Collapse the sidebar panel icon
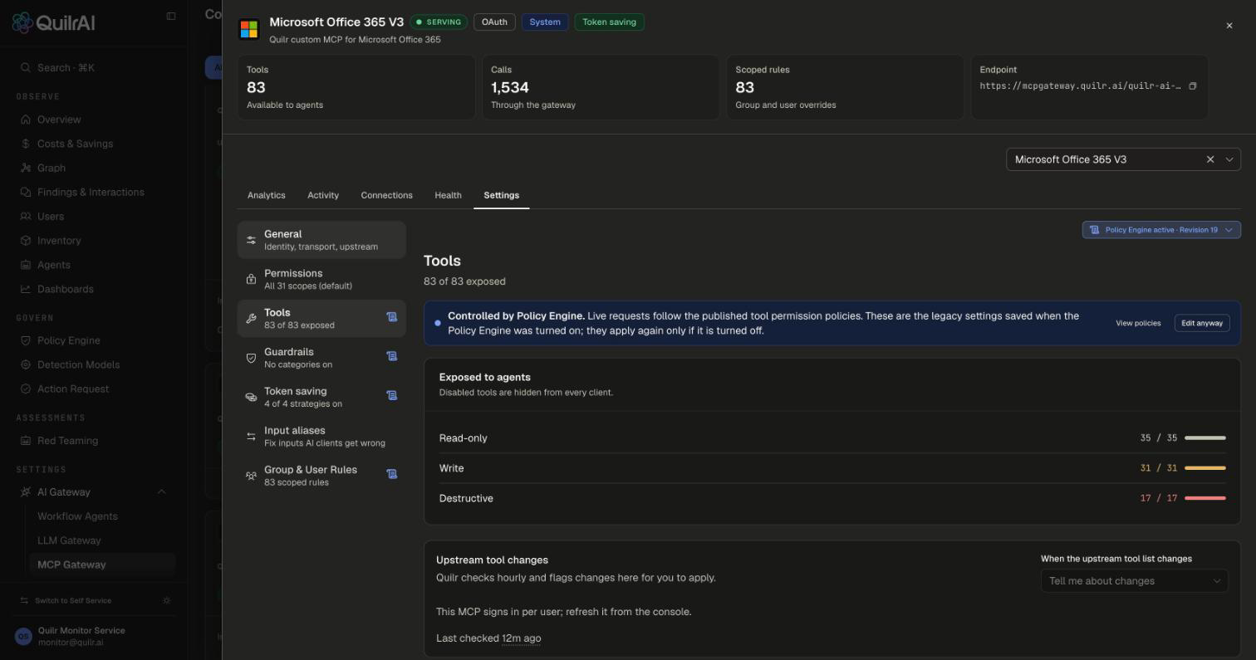Screen dimensions: 1256x660 pos(171,16)
